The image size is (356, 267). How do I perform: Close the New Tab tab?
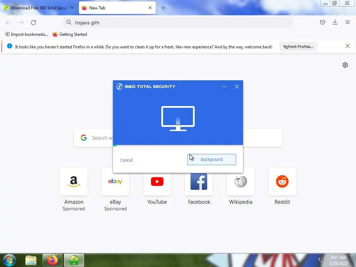pyautogui.click(x=150, y=8)
